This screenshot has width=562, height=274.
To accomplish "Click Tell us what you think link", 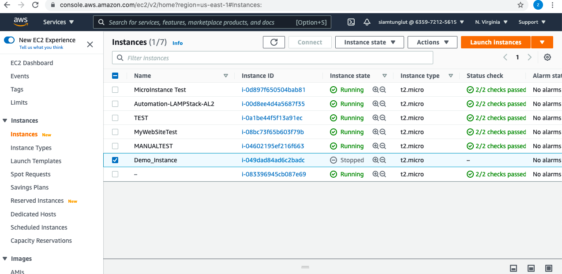I will [41, 47].
